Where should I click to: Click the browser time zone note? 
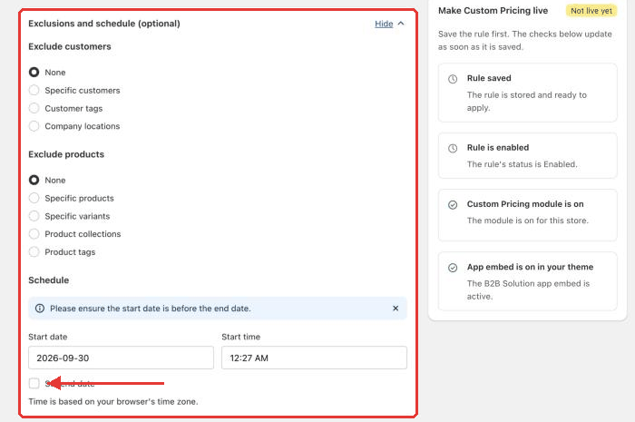pos(113,401)
